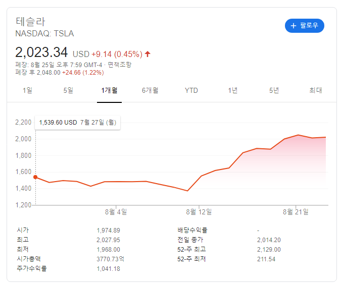
Task: Click the 시가총액 label
Action: [29, 259]
